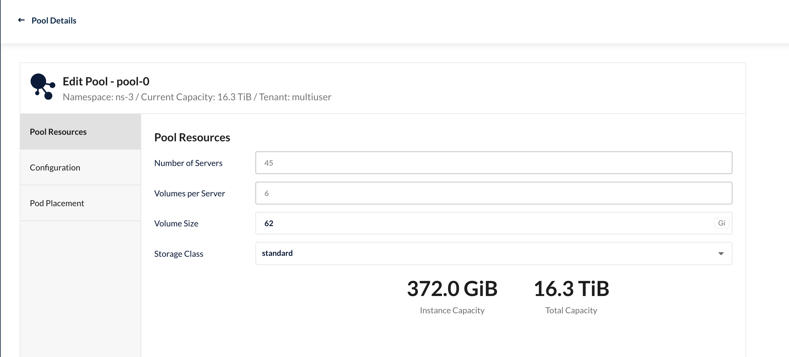This screenshot has height=357, width=789.
Task: Click the Pool Resources section heading
Action: click(192, 137)
